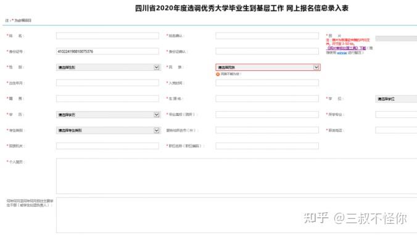Open the red-outlined 民族 ethnicity dropdown
Viewport: 417px width, 235px height.
pos(268,67)
